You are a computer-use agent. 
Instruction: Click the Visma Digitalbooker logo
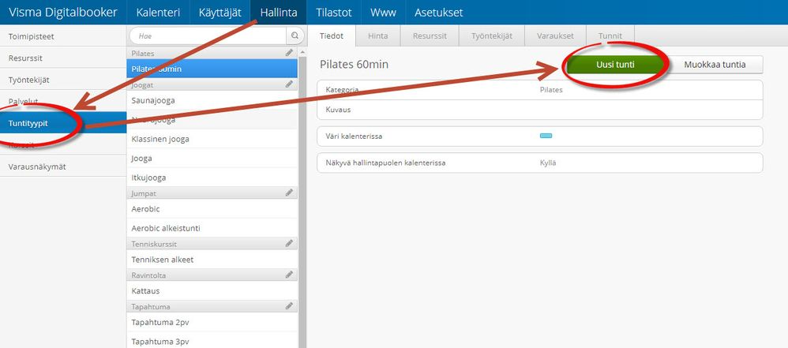[x=63, y=13]
